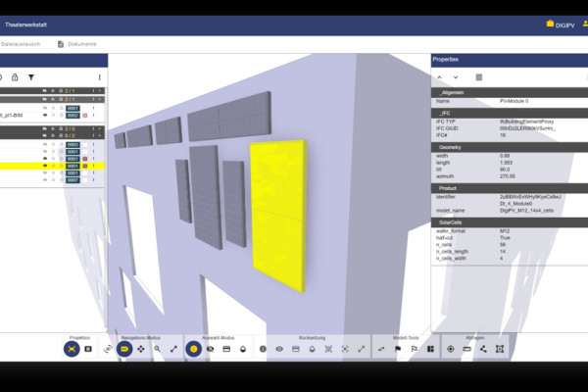
Task: Open the filter funnel in model tree
Action: point(31,77)
